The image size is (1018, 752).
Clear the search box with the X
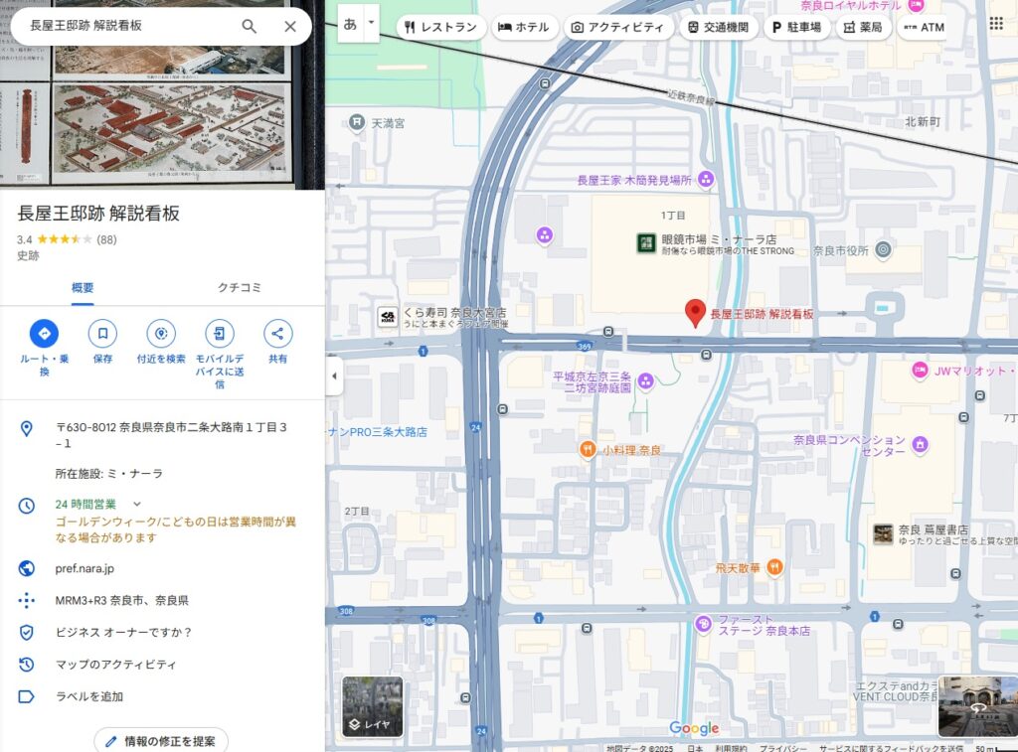[290, 26]
